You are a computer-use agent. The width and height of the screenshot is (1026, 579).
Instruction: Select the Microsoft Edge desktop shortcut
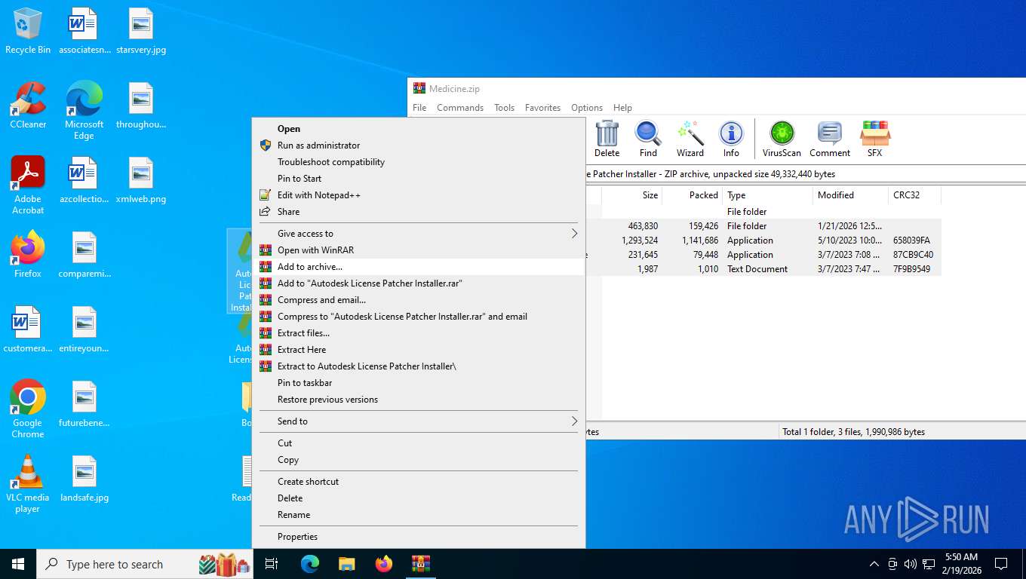(84, 110)
